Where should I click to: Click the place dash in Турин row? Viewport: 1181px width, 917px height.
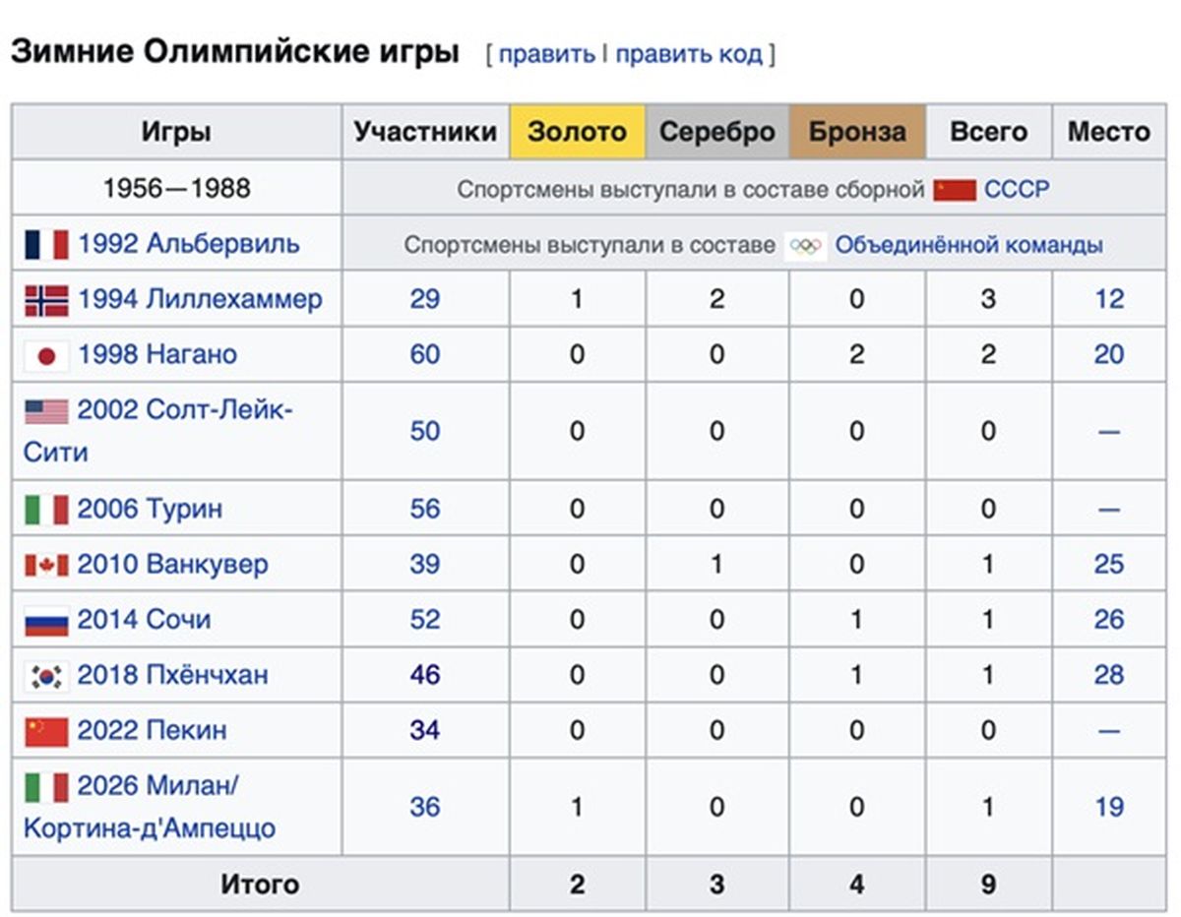1109,510
